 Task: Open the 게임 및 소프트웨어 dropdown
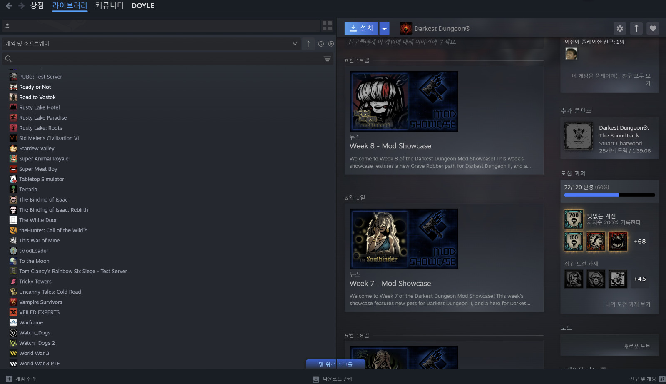point(152,44)
